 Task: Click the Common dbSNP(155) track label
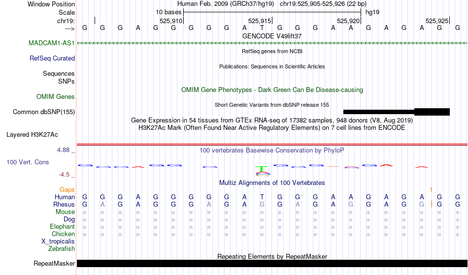43,112
